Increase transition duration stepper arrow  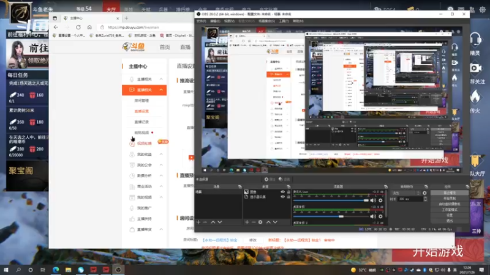425,197
